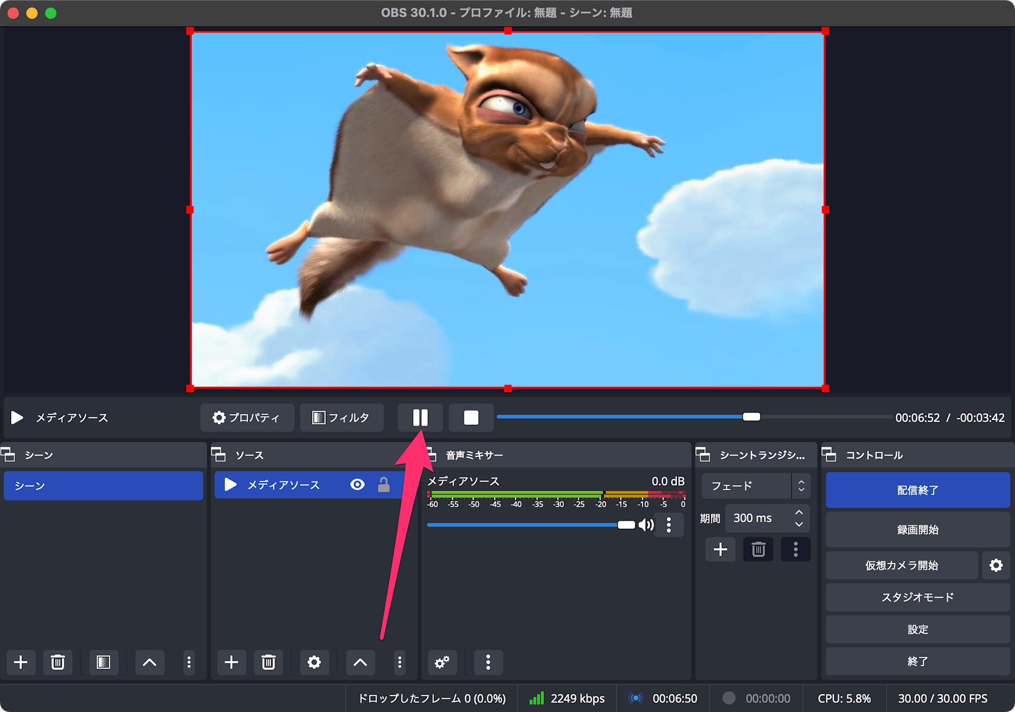The height and width of the screenshot is (712, 1015).
Task: Remove selected source with trash icon
Action: click(x=268, y=662)
